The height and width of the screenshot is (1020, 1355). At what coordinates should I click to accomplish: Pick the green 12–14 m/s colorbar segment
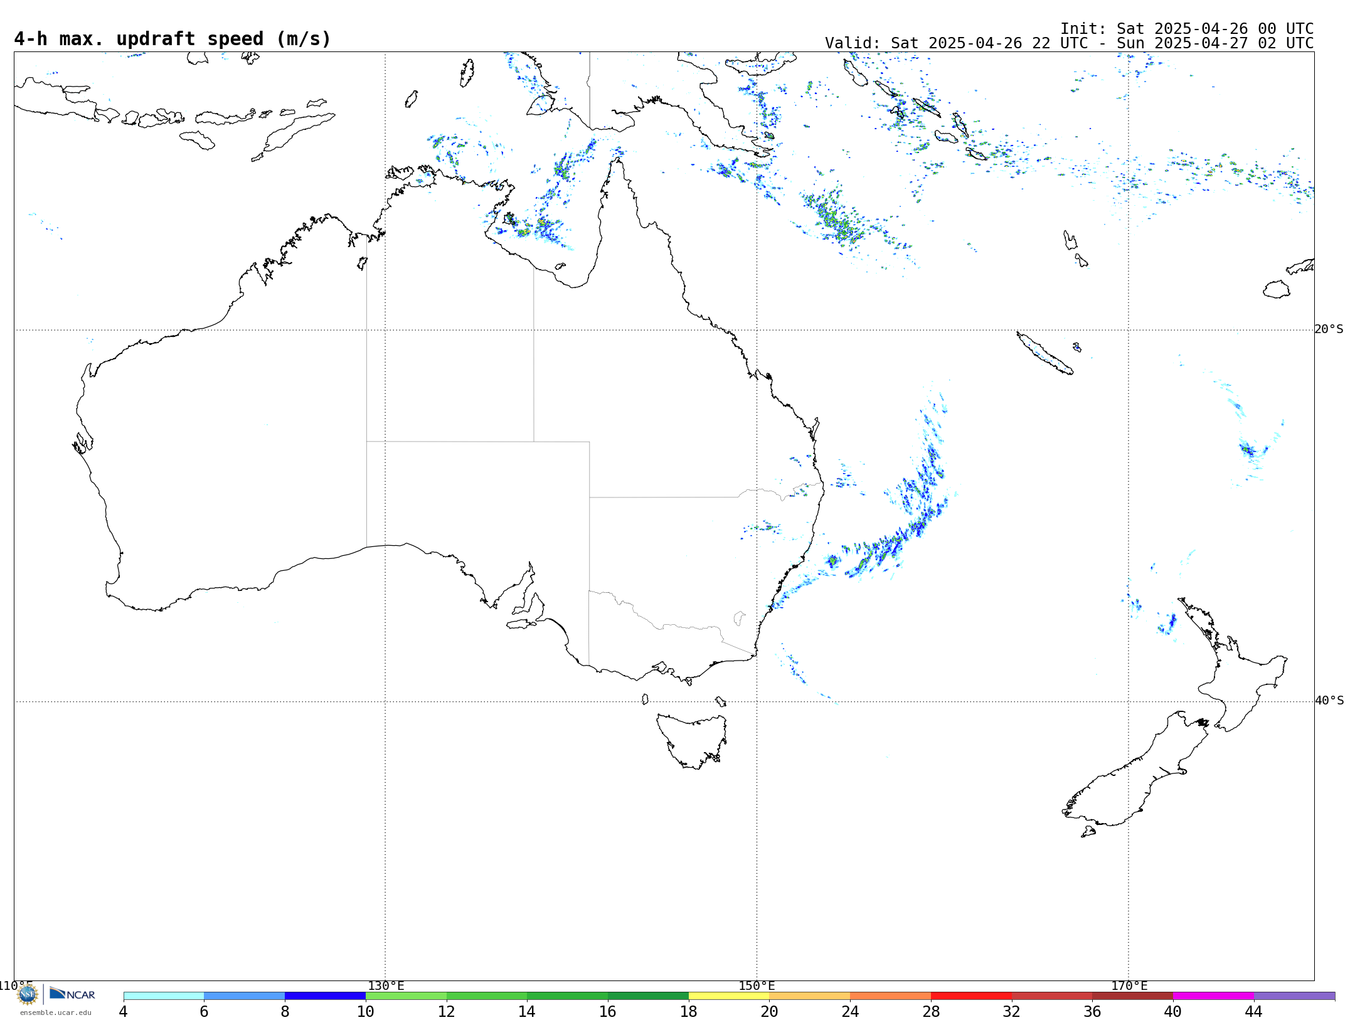[x=487, y=996]
